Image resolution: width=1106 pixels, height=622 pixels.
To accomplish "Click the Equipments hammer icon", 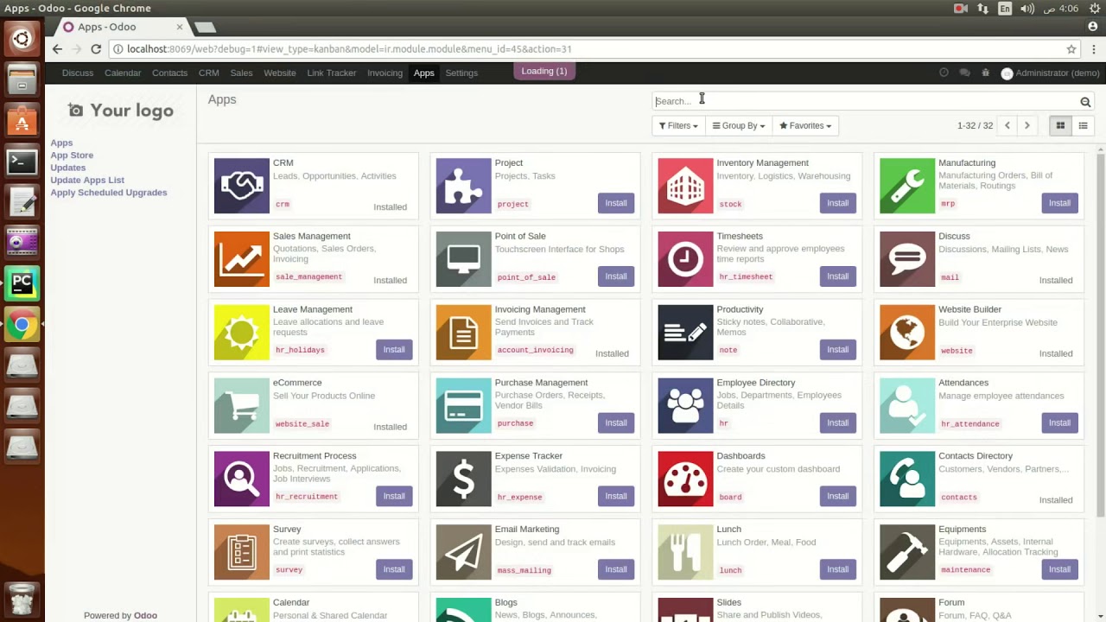I will click(907, 552).
